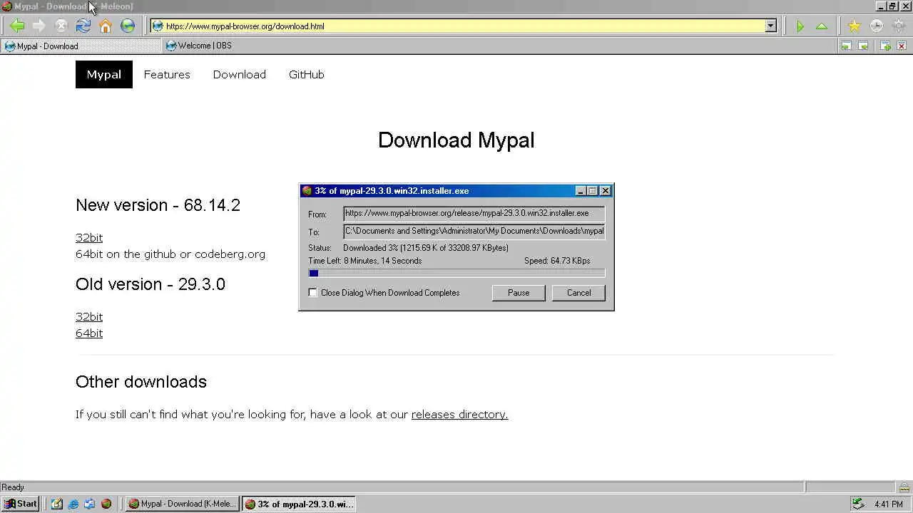Expand the URL bar history dropdown

tap(770, 26)
